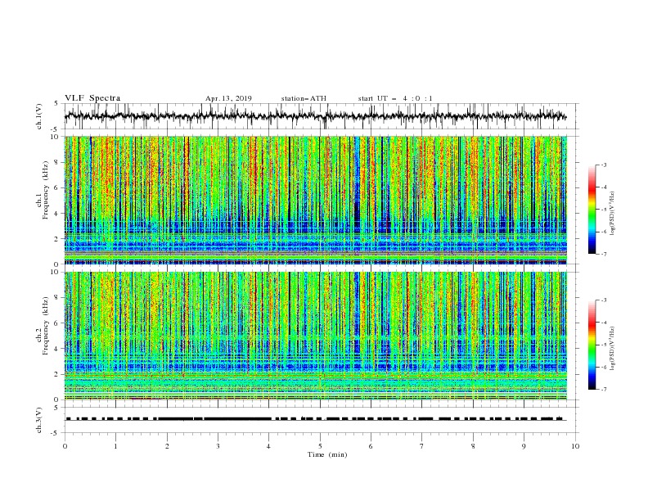Click the "VLF Spectra" plot title
The width and height of the screenshot is (648, 501).
click(x=92, y=98)
